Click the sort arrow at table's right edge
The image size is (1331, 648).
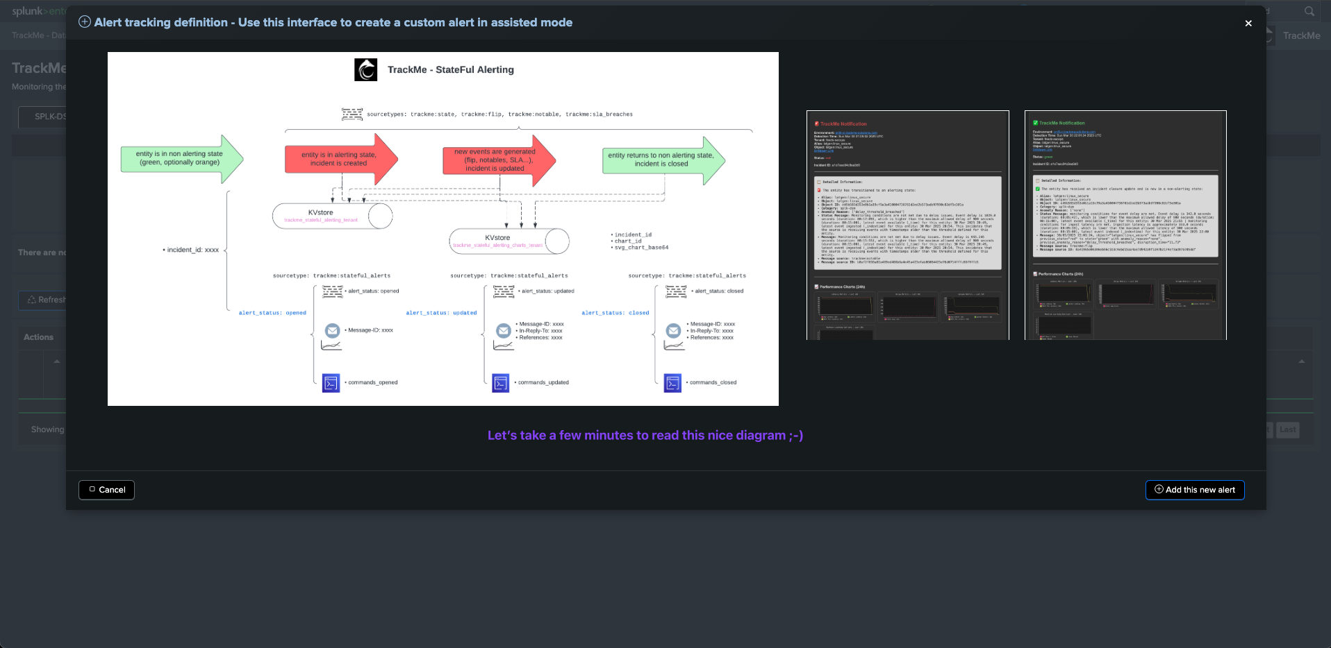pyautogui.click(x=1302, y=361)
